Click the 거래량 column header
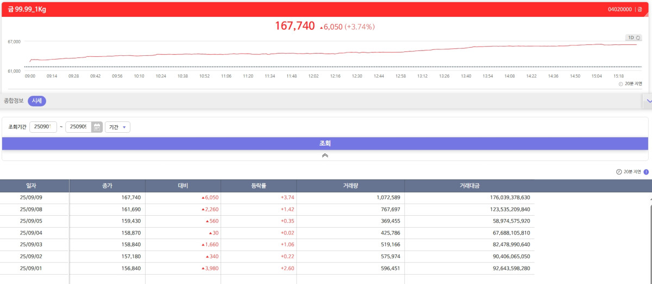This screenshot has width=652, height=284. [350, 186]
